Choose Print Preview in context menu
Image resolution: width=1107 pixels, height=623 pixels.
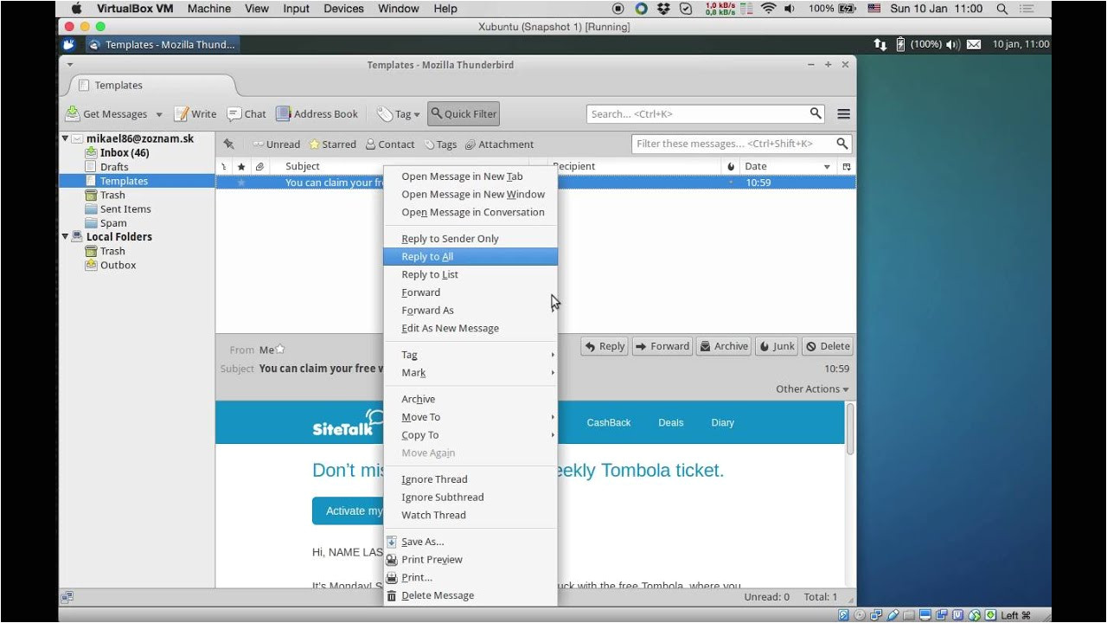coord(470,560)
